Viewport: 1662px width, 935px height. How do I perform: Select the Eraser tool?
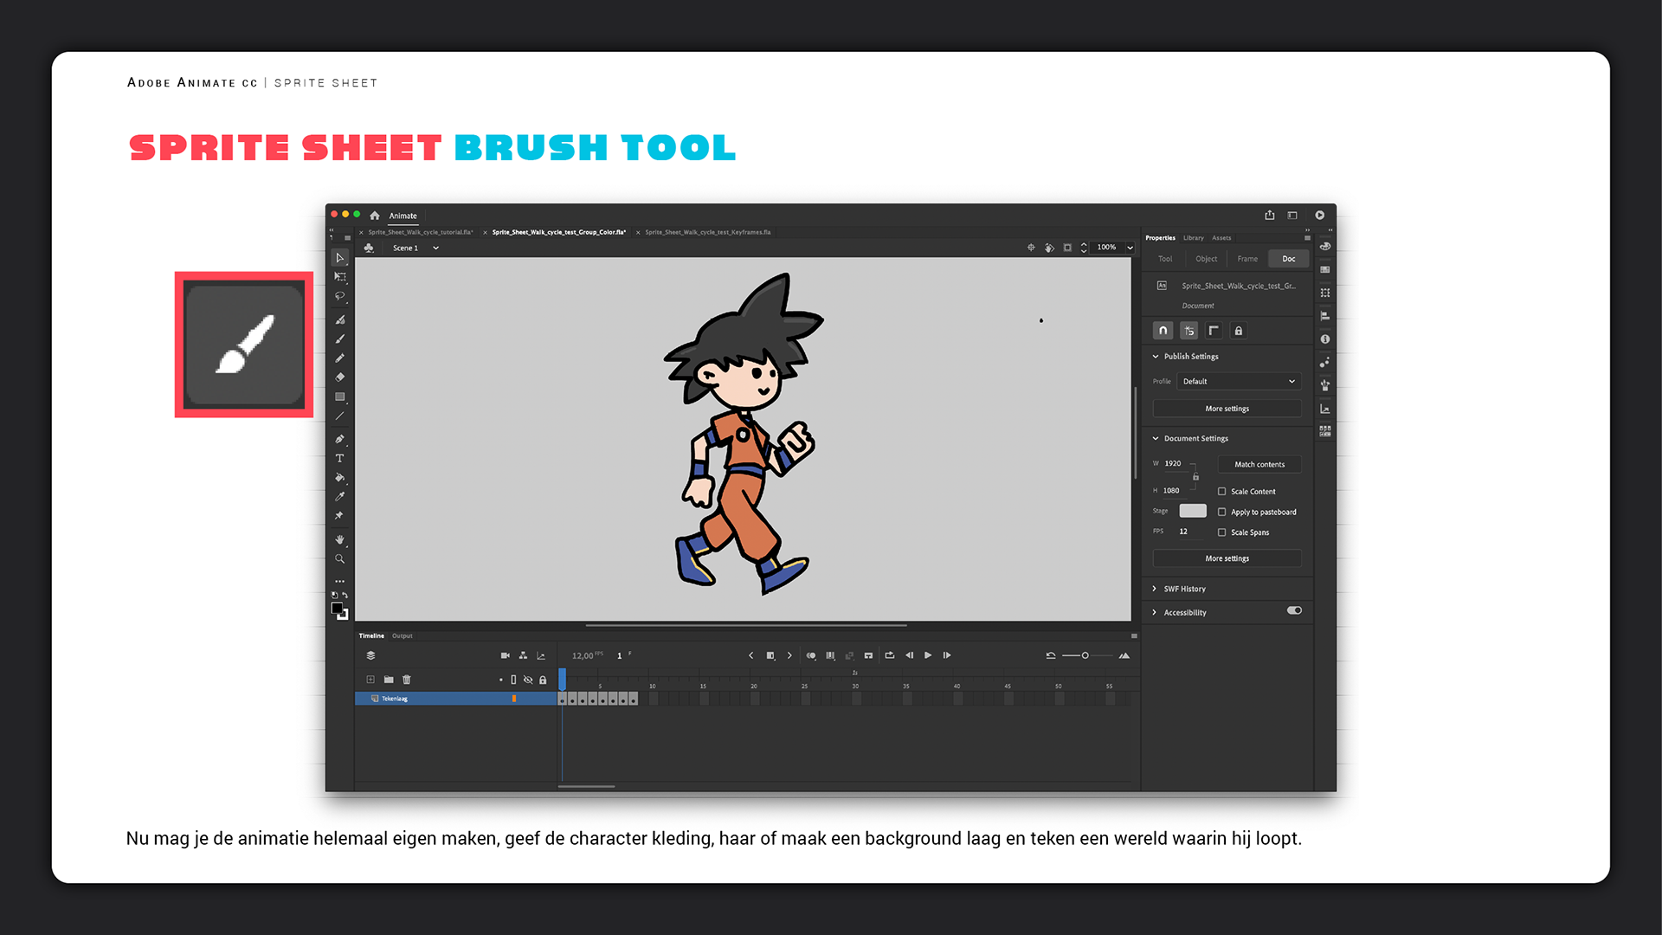pos(340,377)
